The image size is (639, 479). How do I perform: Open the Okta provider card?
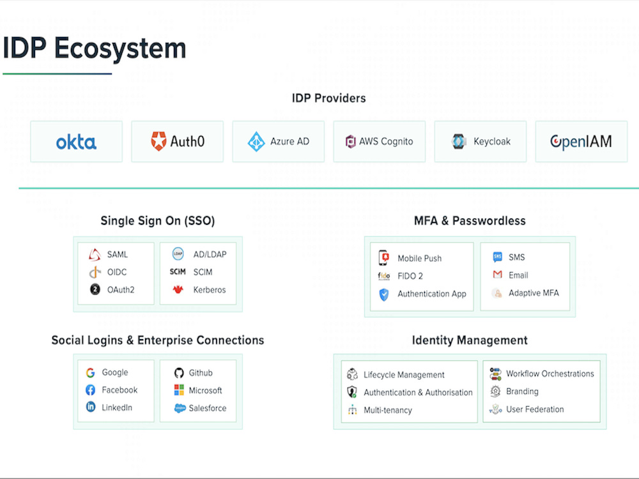[x=76, y=141]
